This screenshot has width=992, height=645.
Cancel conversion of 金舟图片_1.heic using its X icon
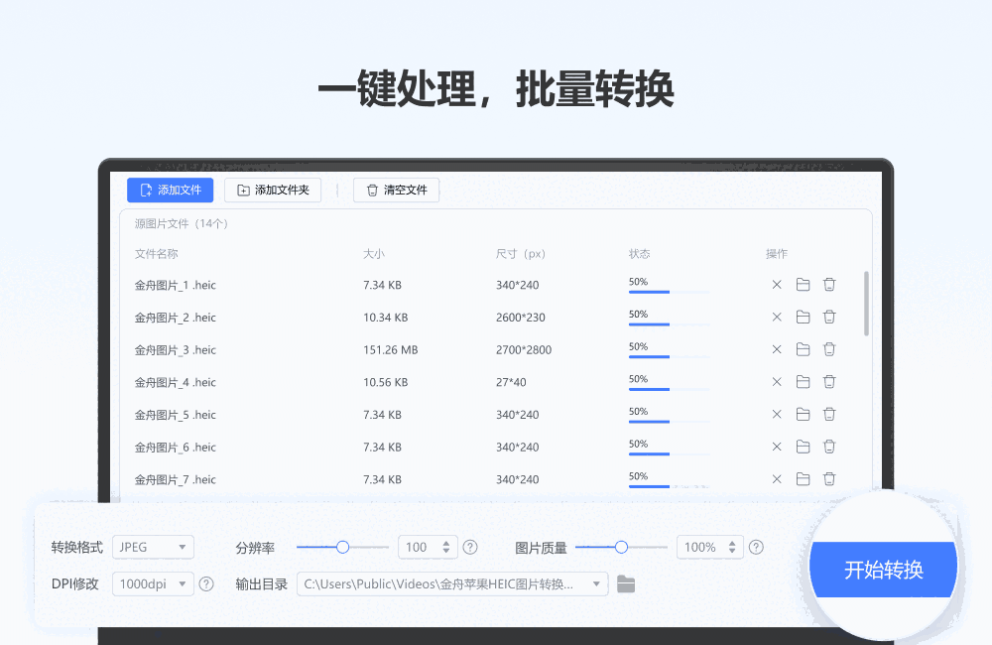777,284
